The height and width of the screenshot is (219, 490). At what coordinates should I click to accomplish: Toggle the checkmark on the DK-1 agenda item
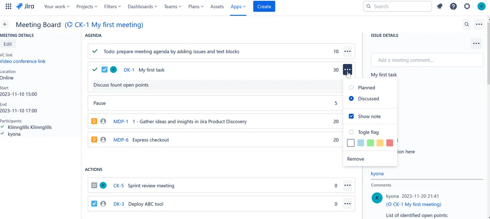(x=95, y=70)
